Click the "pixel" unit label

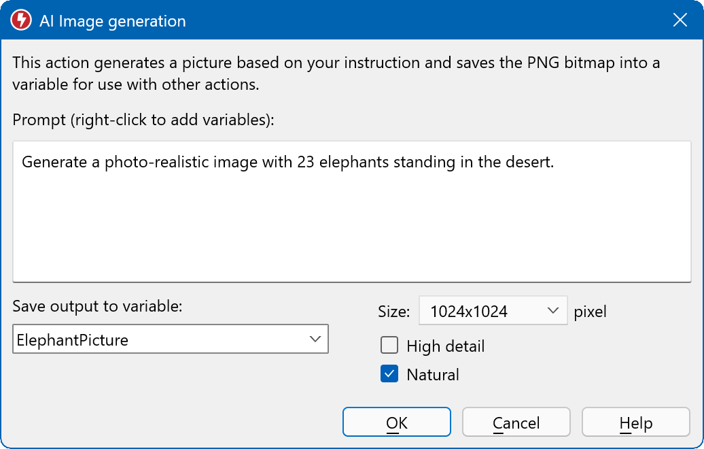point(590,312)
